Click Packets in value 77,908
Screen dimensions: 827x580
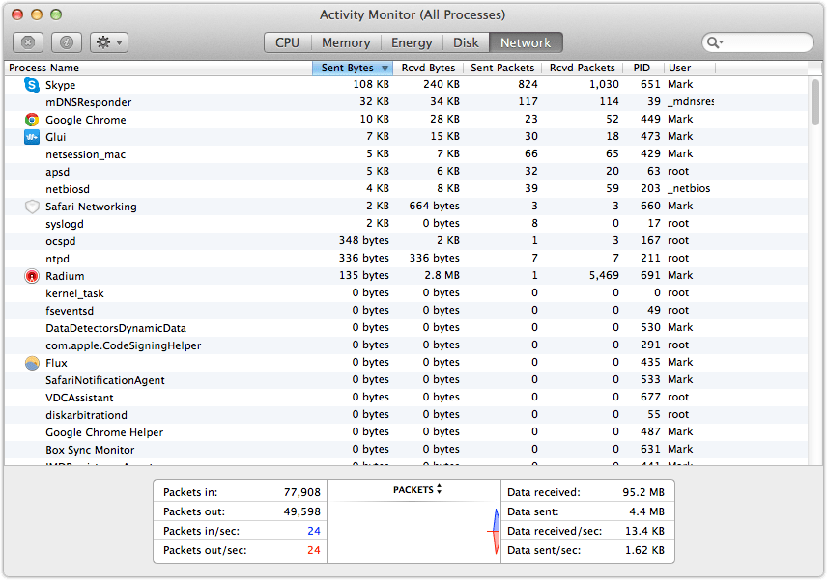pyautogui.click(x=302, y=492)
